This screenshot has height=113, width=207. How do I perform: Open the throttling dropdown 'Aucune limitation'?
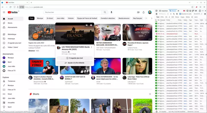point(198,14)
